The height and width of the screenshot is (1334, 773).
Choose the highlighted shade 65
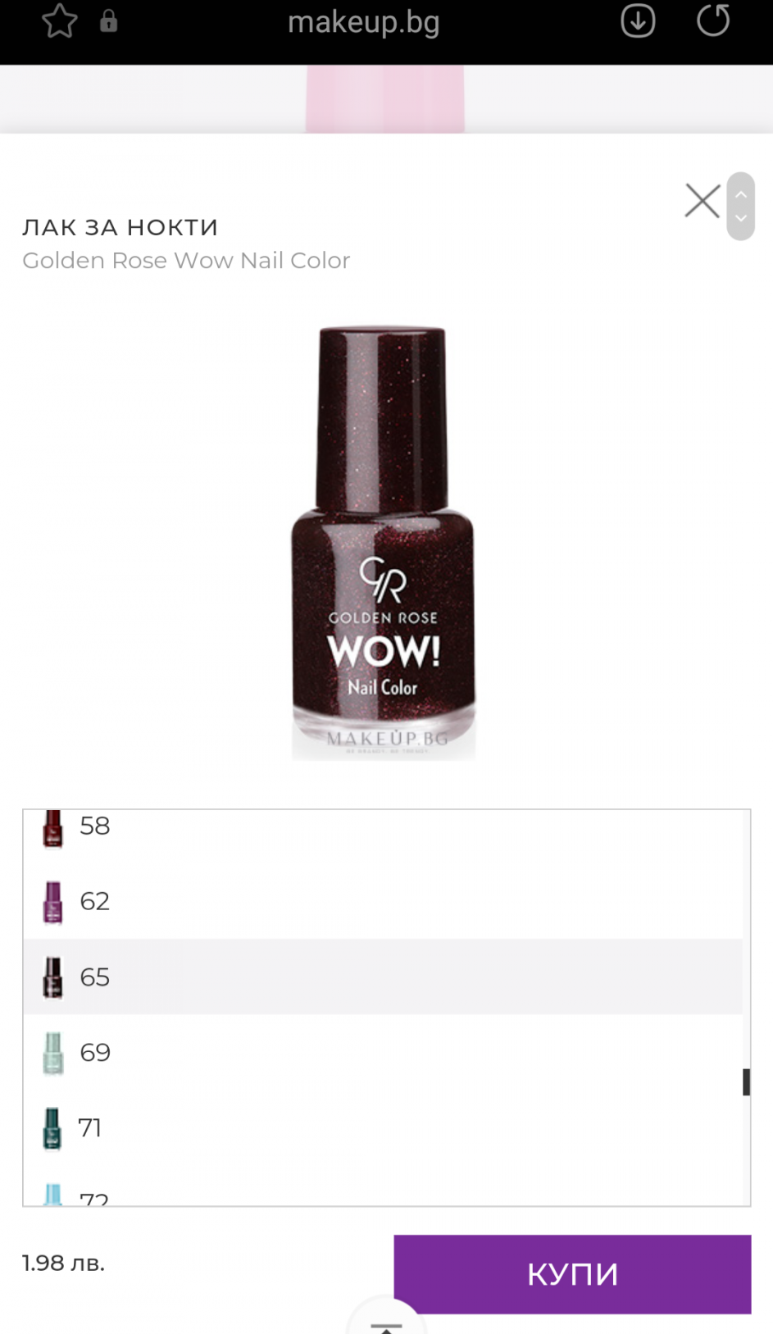pos(383,977)
